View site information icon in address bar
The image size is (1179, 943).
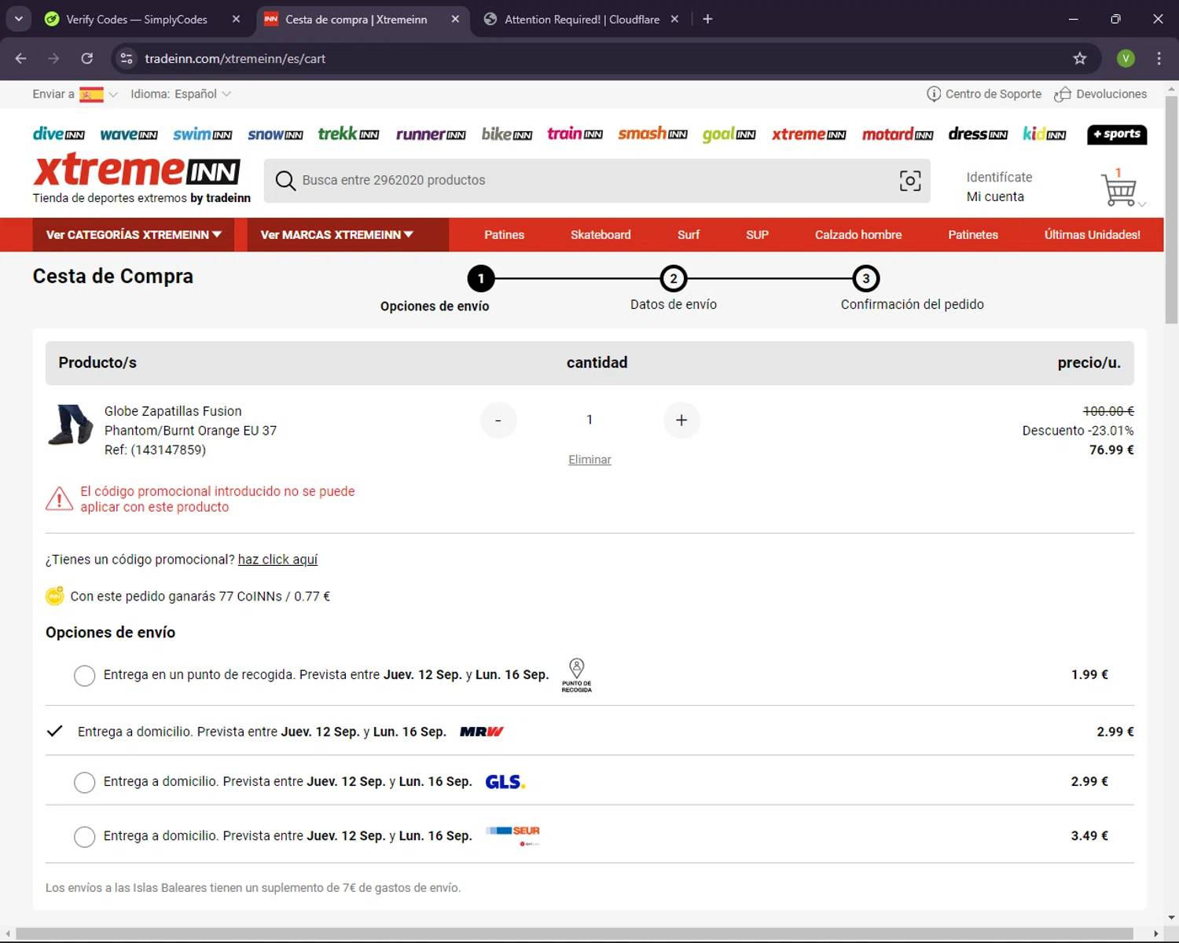click(127, 58)
